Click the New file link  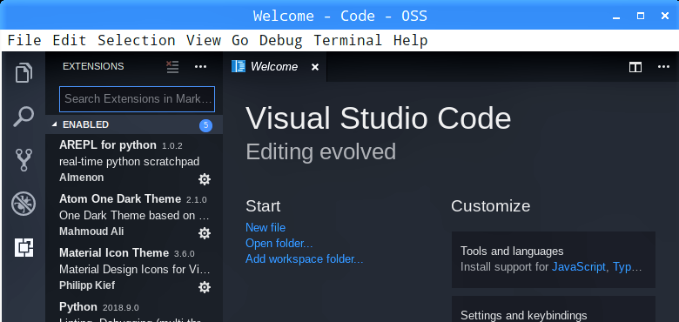click(x=266, y=227)
